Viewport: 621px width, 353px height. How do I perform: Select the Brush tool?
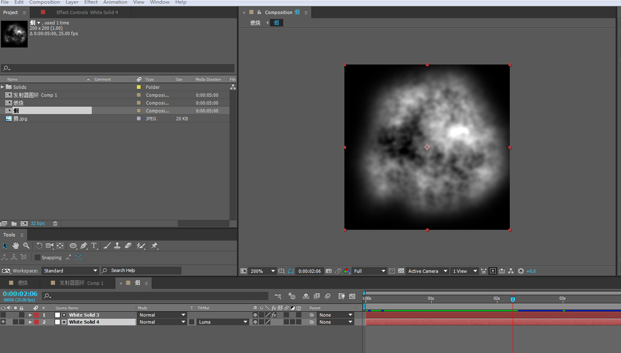tap(107, 246)
